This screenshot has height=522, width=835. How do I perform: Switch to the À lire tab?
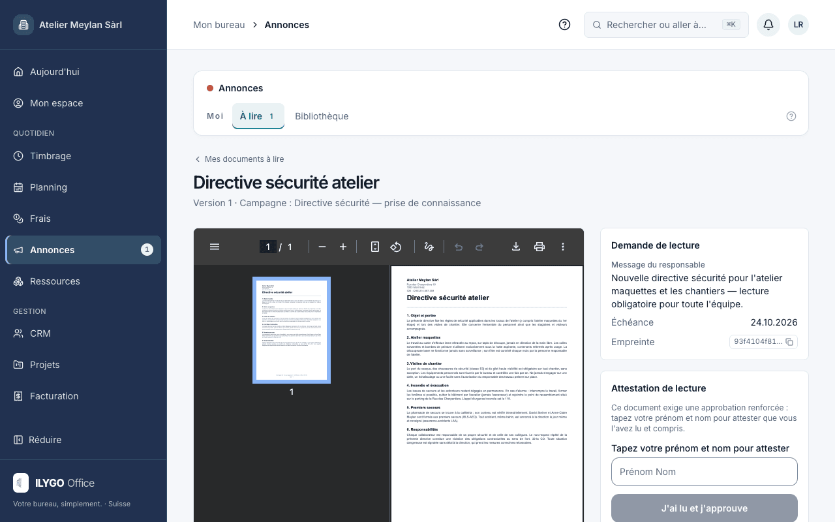coord(258,116)
